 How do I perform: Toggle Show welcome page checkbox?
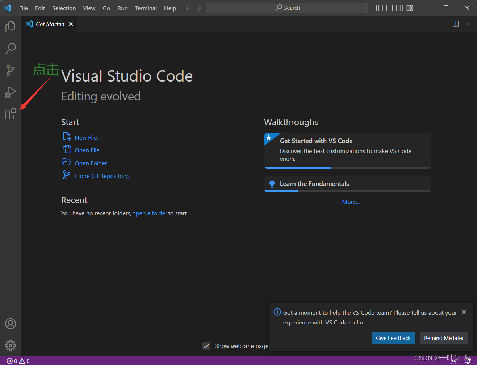206,346
